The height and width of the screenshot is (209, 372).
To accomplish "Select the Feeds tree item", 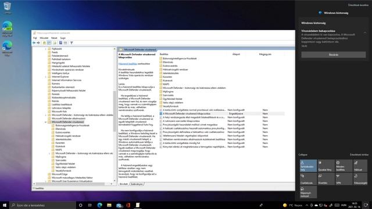I will (x=55, y=52).
